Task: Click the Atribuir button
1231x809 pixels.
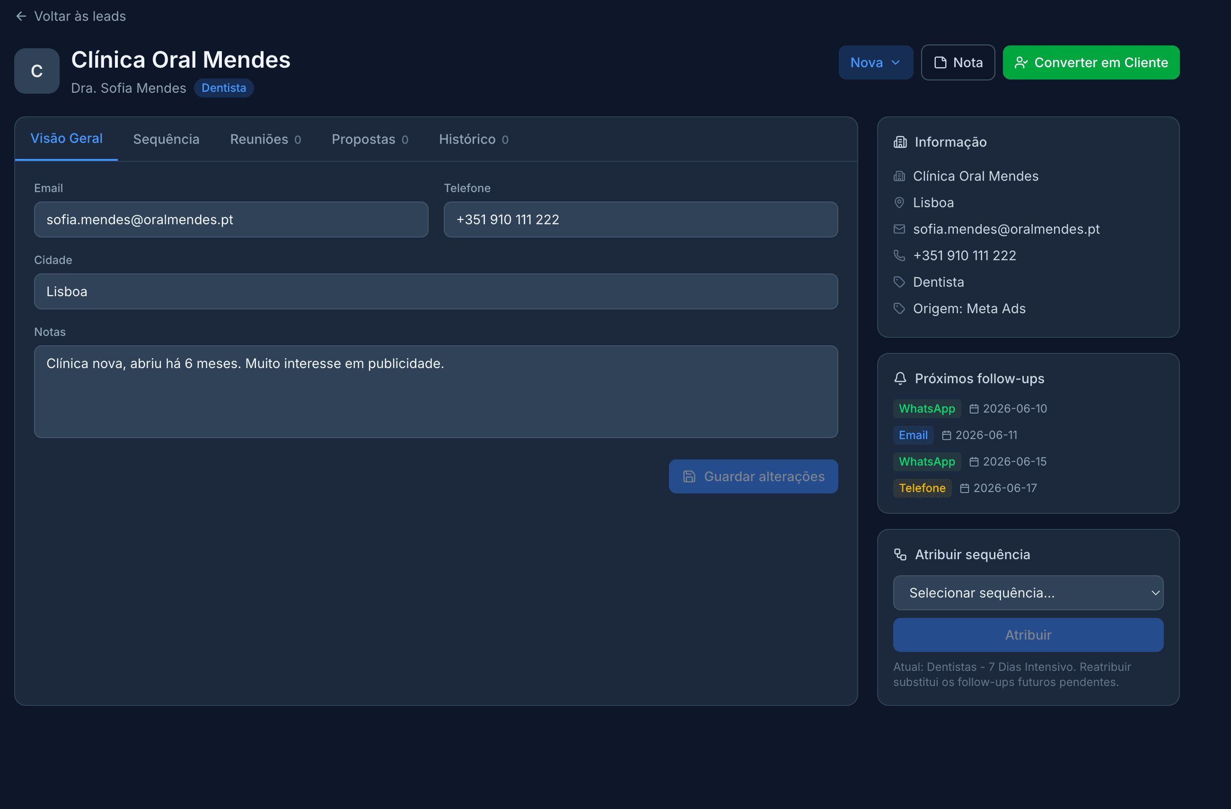Action: 1028,635
